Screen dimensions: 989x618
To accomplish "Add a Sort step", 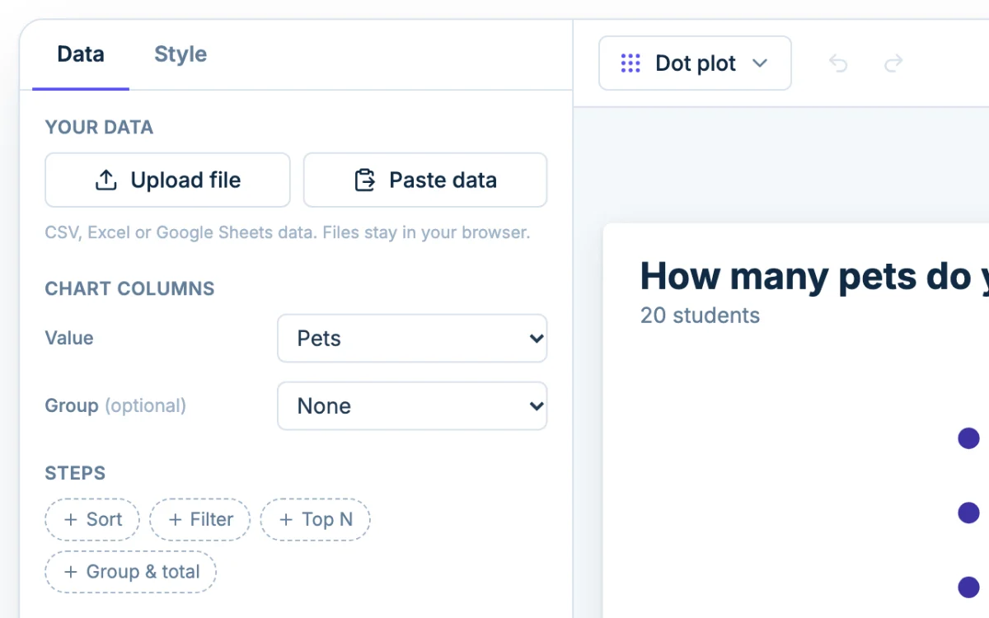I will click(92, 519).
